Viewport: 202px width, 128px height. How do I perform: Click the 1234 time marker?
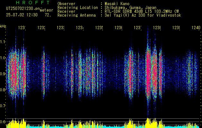click(80, 28)
